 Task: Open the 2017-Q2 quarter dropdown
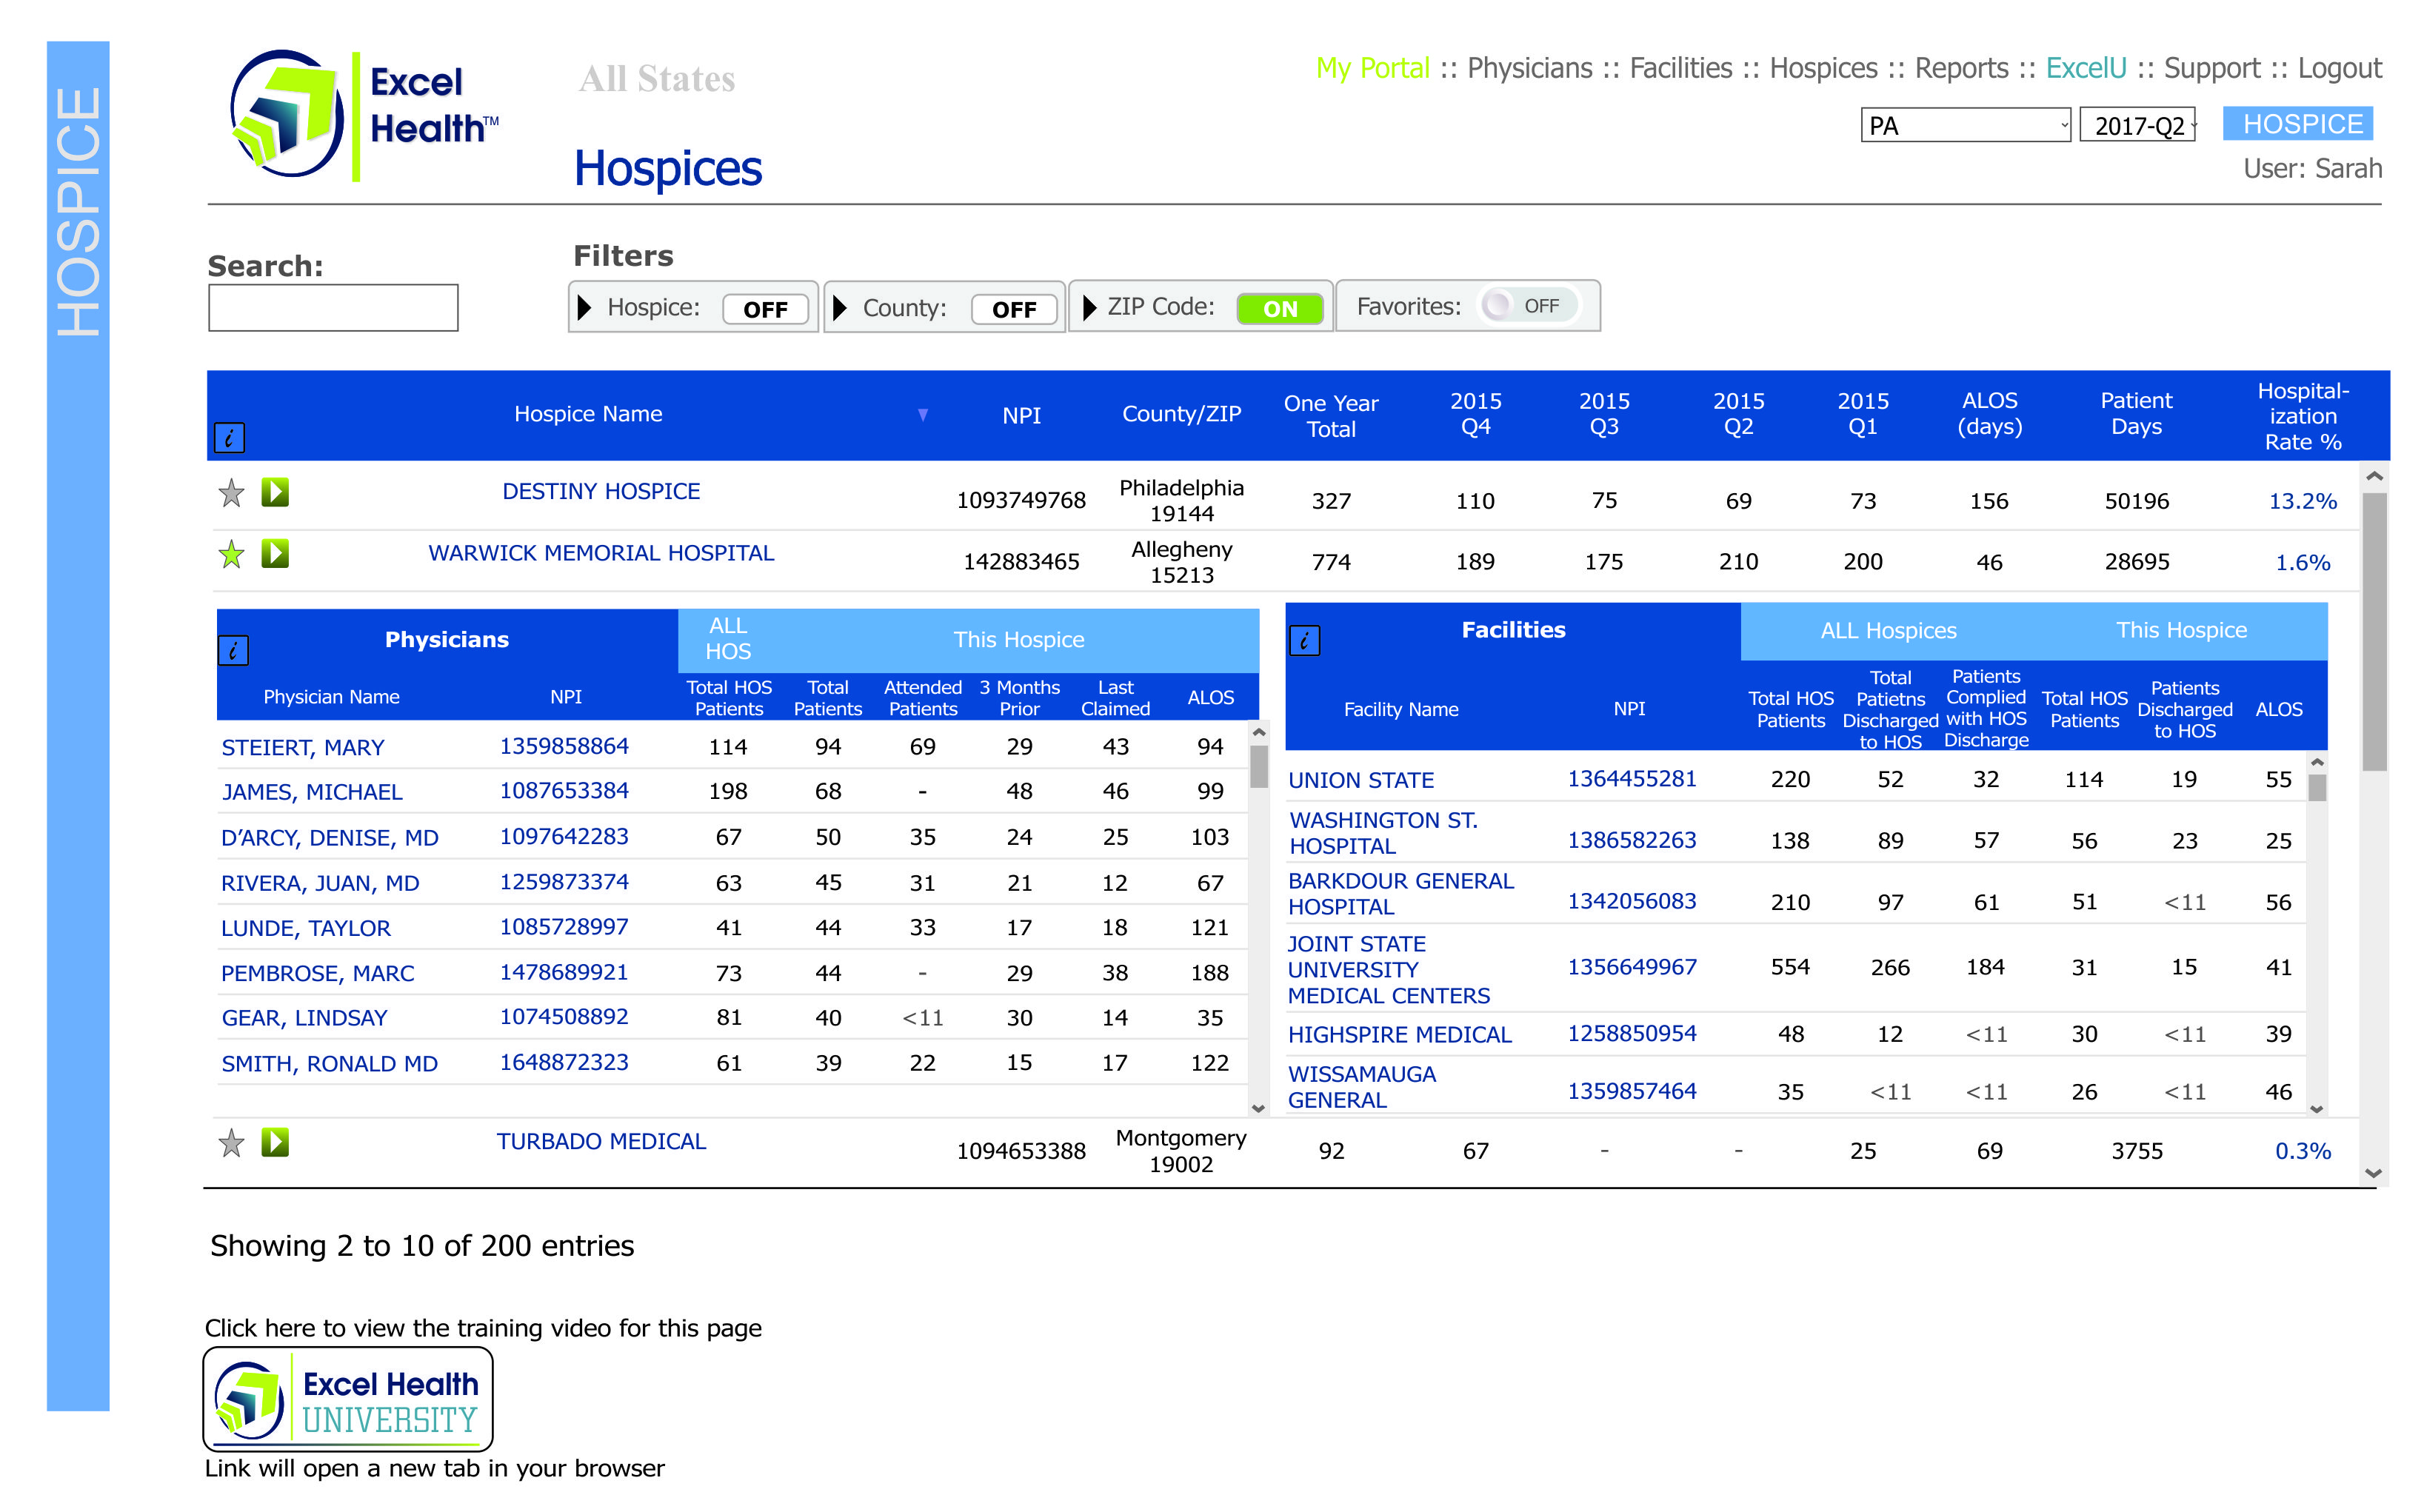(x=2137, y=126)
